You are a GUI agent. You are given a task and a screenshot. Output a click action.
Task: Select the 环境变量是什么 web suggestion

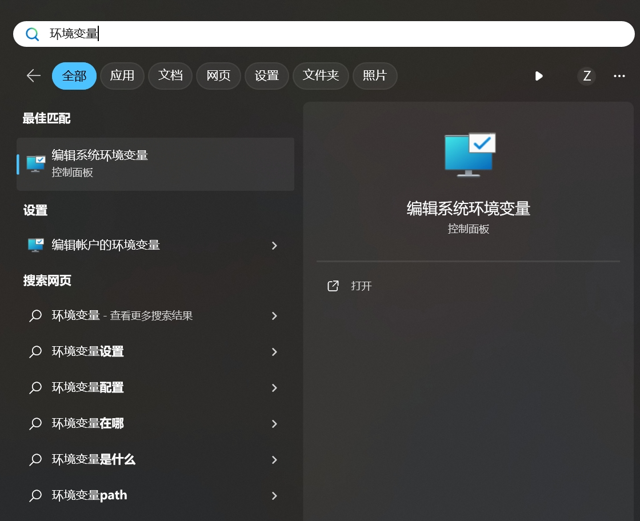tap(94, 460)
